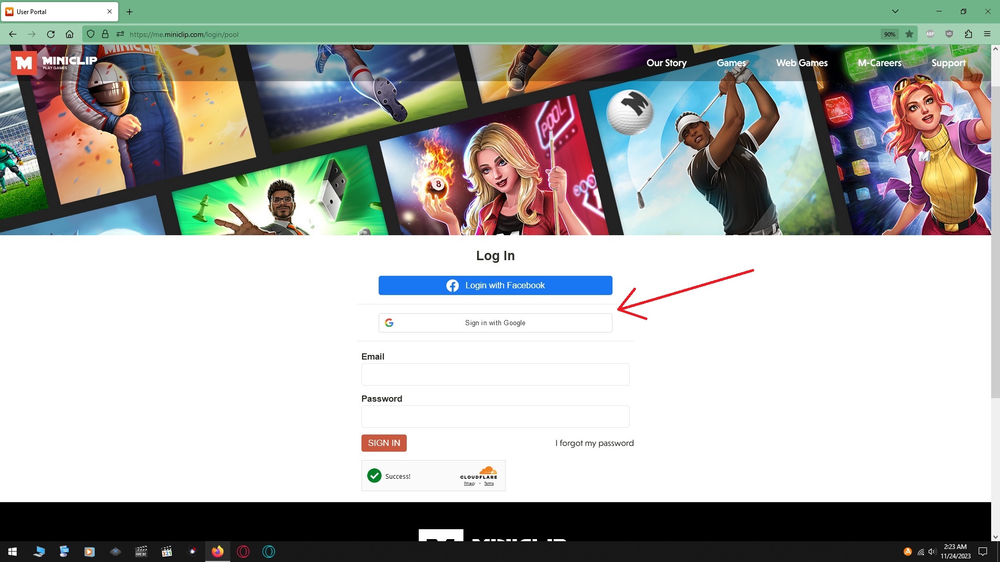Click the Miniclip logo in header

click(x=54, y=63)
